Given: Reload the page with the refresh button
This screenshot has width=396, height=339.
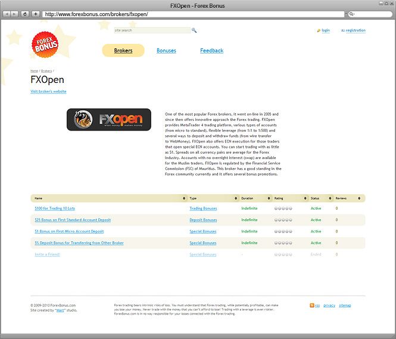Looking at the screenshot, I should click(25, 14).
